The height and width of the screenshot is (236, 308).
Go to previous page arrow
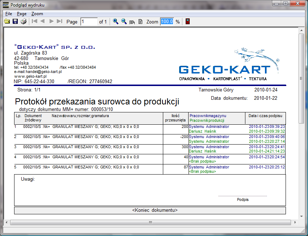click(x=43, y=22)
